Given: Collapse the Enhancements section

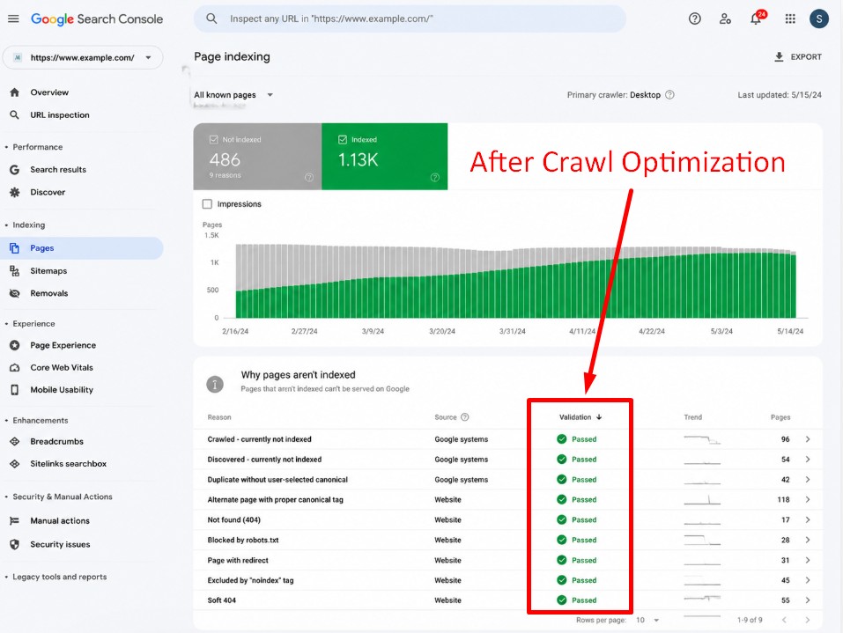Looking at the screenshot, I should pos(37,421).
